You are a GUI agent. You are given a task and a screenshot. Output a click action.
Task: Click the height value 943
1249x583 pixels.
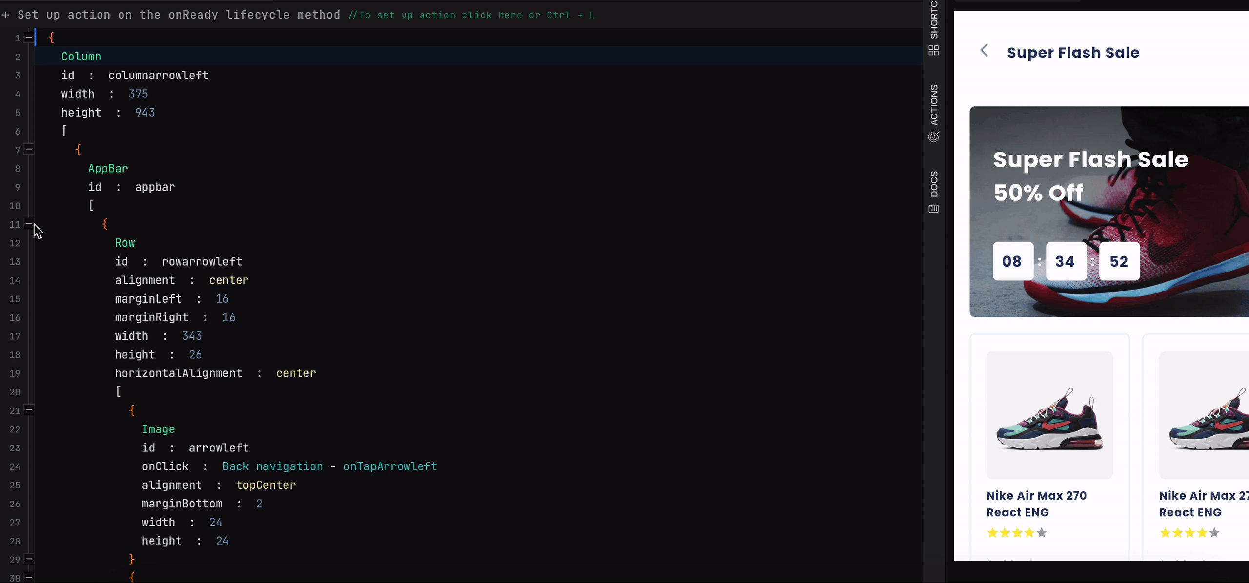(x=145, y=113)
